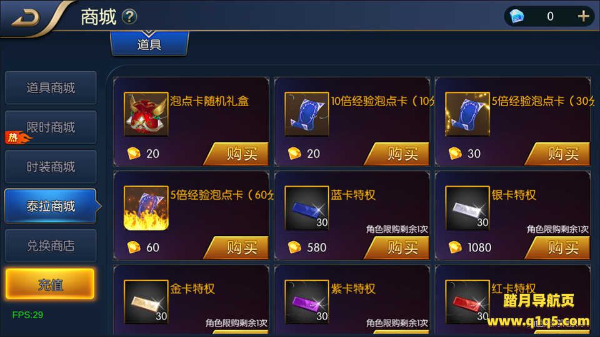Select the 泡点卡随机礼盒 red bag icon
The height and width of the screenshot is (337, 600).
146,114
